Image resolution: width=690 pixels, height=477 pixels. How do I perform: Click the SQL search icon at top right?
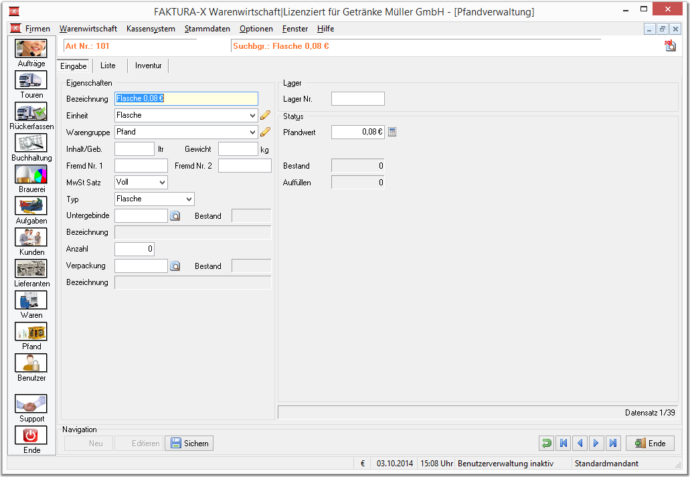(x=670, y=45)
